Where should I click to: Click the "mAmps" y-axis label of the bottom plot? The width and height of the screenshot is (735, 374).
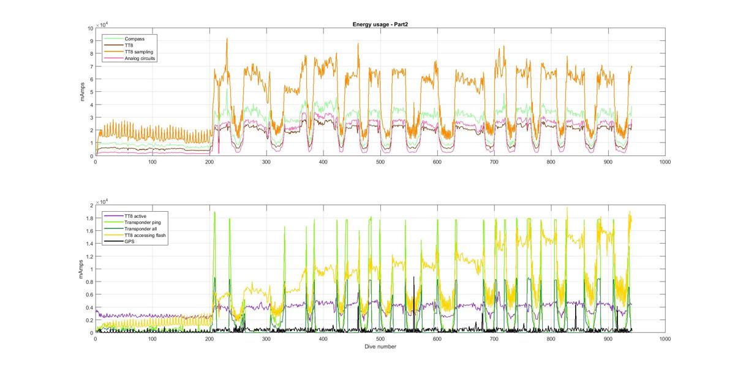click(x=82, y=269)
